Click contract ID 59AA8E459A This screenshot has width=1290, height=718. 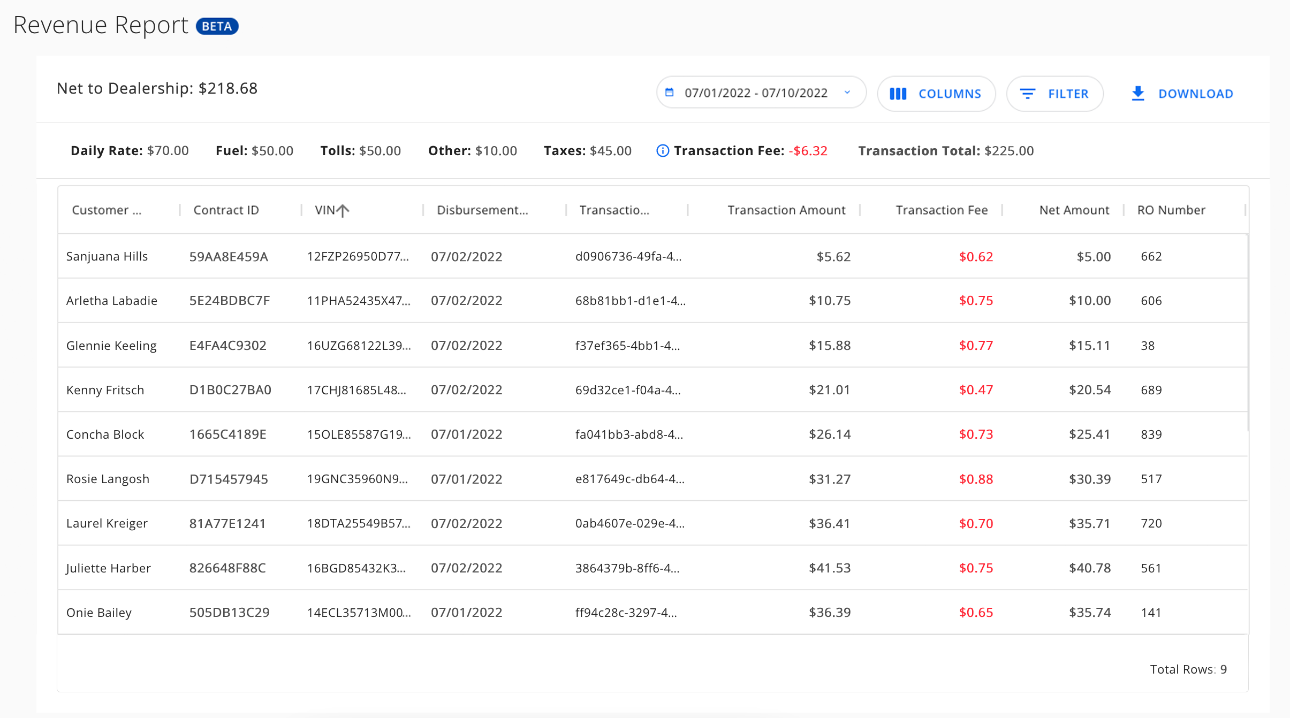229,256
